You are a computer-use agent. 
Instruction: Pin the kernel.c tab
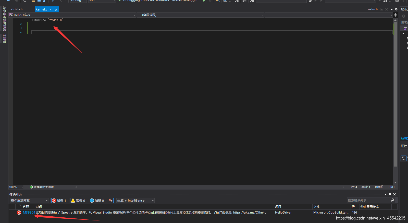click(52, 9)
